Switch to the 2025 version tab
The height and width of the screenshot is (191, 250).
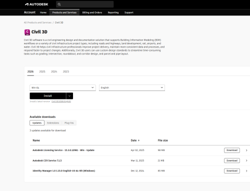42,71
